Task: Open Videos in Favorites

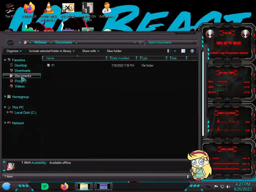Action: tap(19, 86)
